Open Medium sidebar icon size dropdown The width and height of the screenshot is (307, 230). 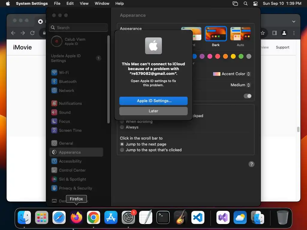240,85
